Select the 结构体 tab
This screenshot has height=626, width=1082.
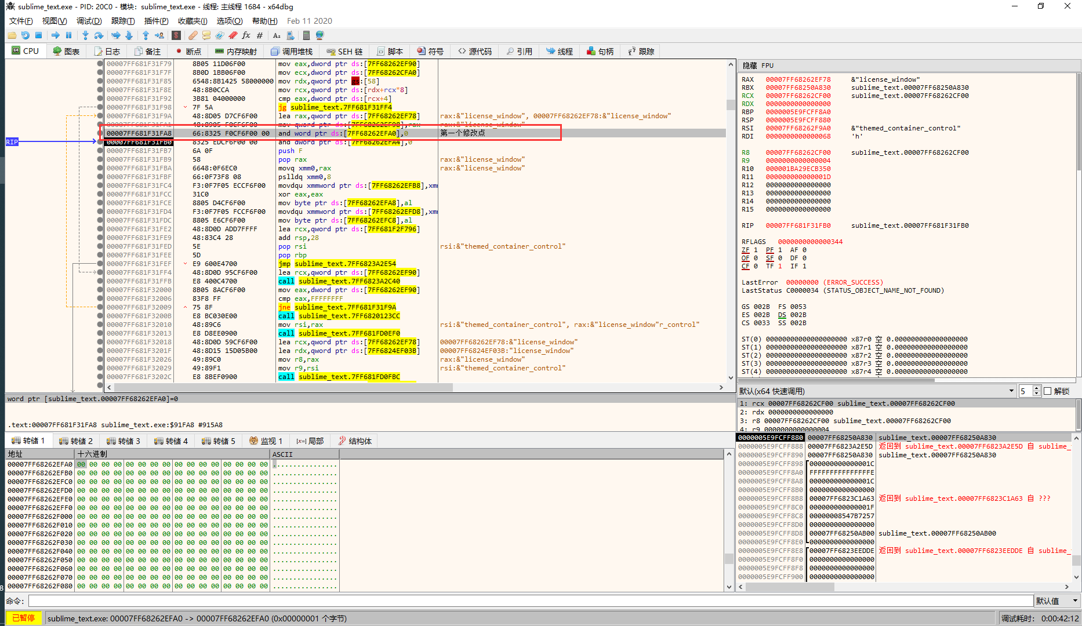355,441
